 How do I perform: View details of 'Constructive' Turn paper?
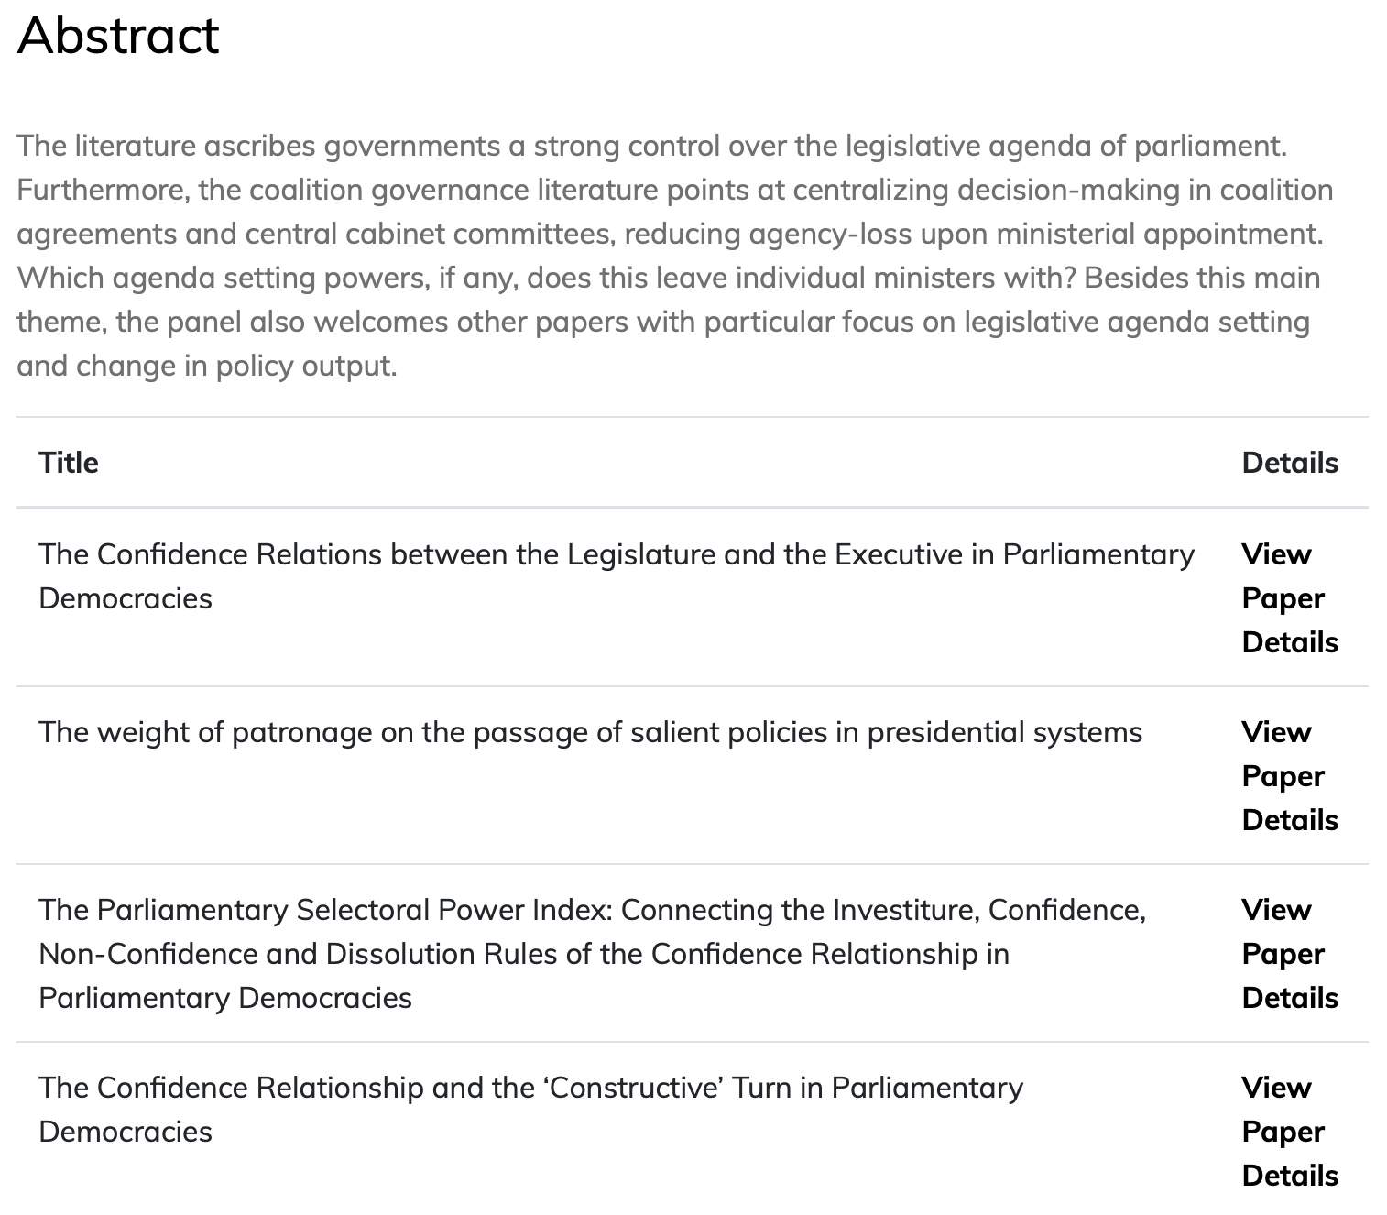(1289, 1131)
